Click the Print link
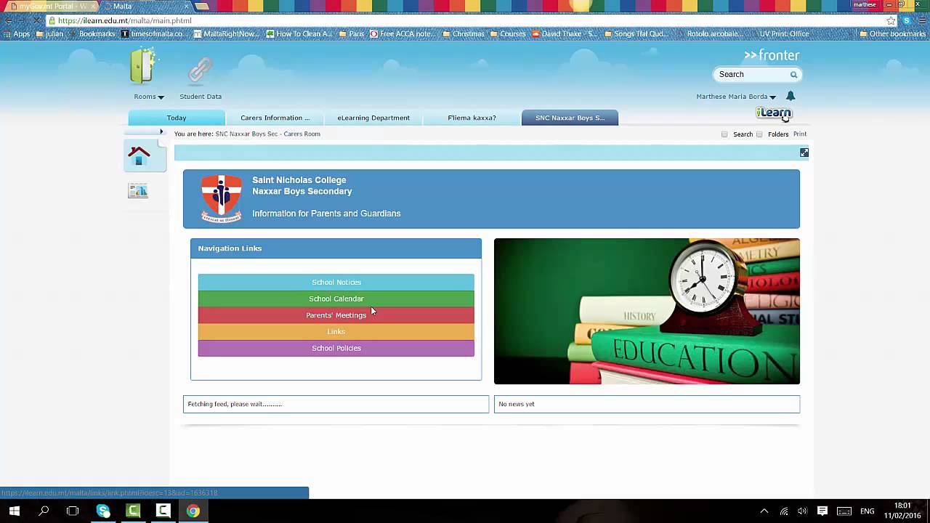 click(x=800, y=134)
